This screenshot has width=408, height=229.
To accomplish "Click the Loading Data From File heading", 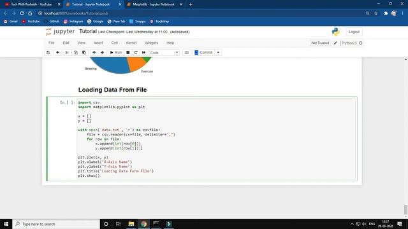I will 112,90.
